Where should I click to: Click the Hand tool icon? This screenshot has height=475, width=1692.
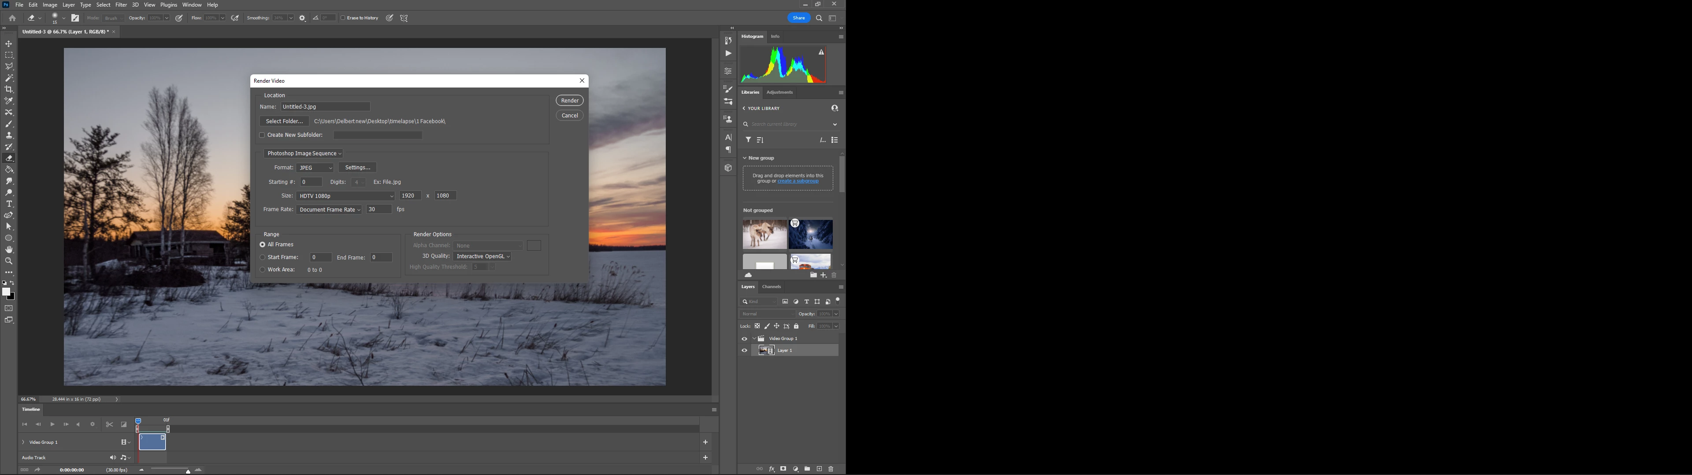(x=9, y=250)
